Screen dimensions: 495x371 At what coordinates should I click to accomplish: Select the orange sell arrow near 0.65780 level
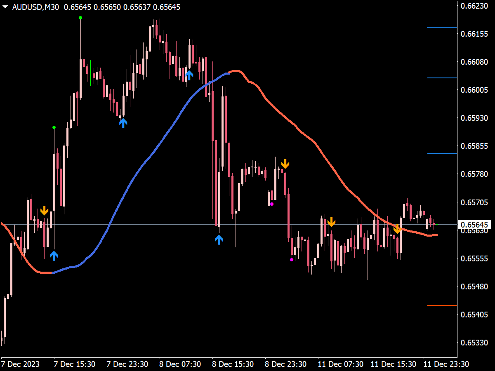(285, 164)
